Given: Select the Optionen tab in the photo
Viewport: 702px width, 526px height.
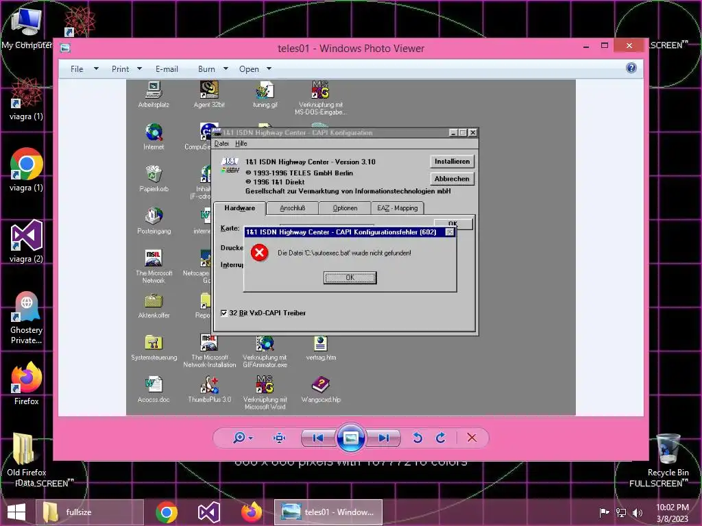Looking at the screenshot, I should (345, 208).
